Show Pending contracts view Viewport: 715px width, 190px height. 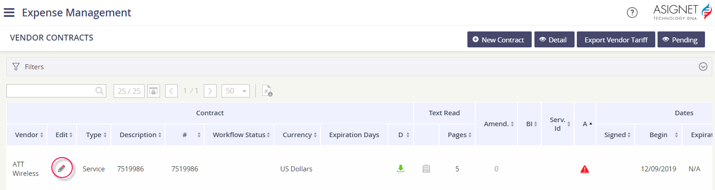681,40
